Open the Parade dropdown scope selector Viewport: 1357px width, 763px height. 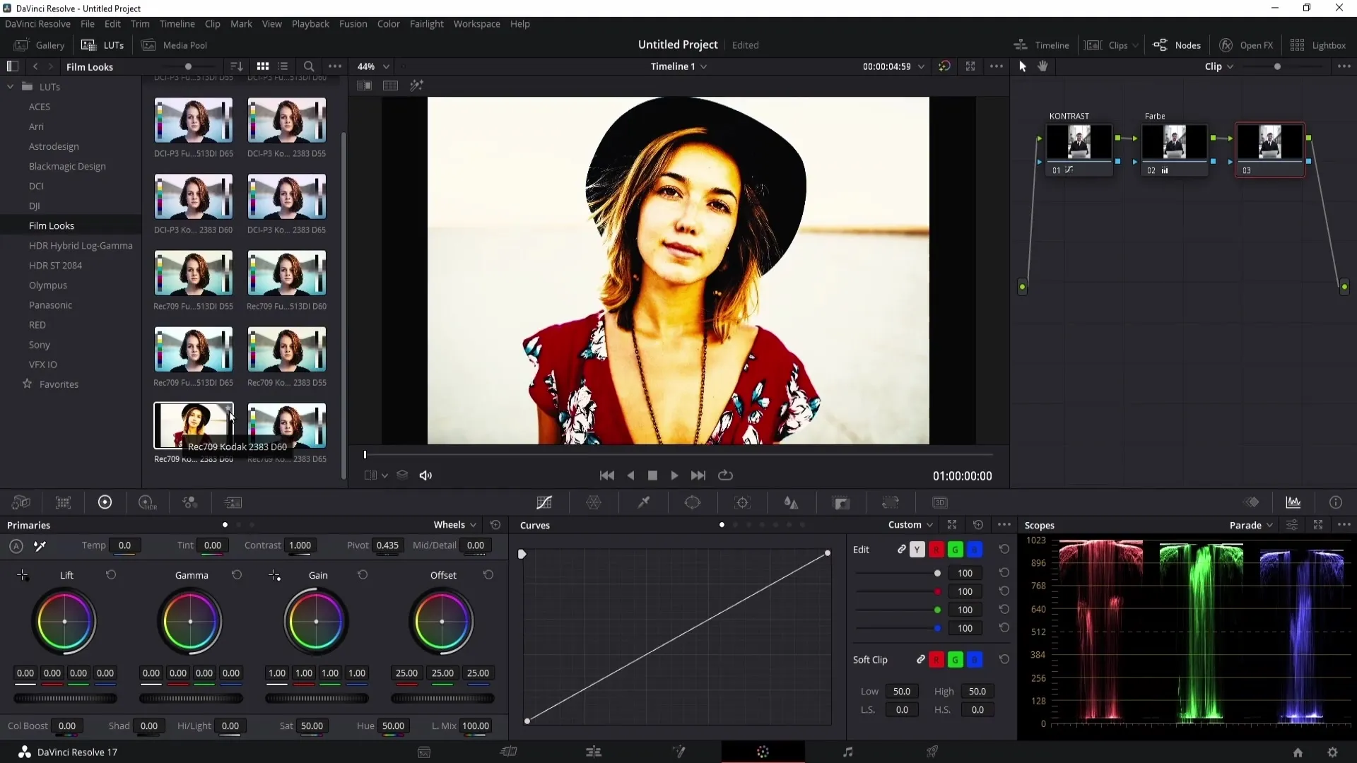[x=1252, y=524]
